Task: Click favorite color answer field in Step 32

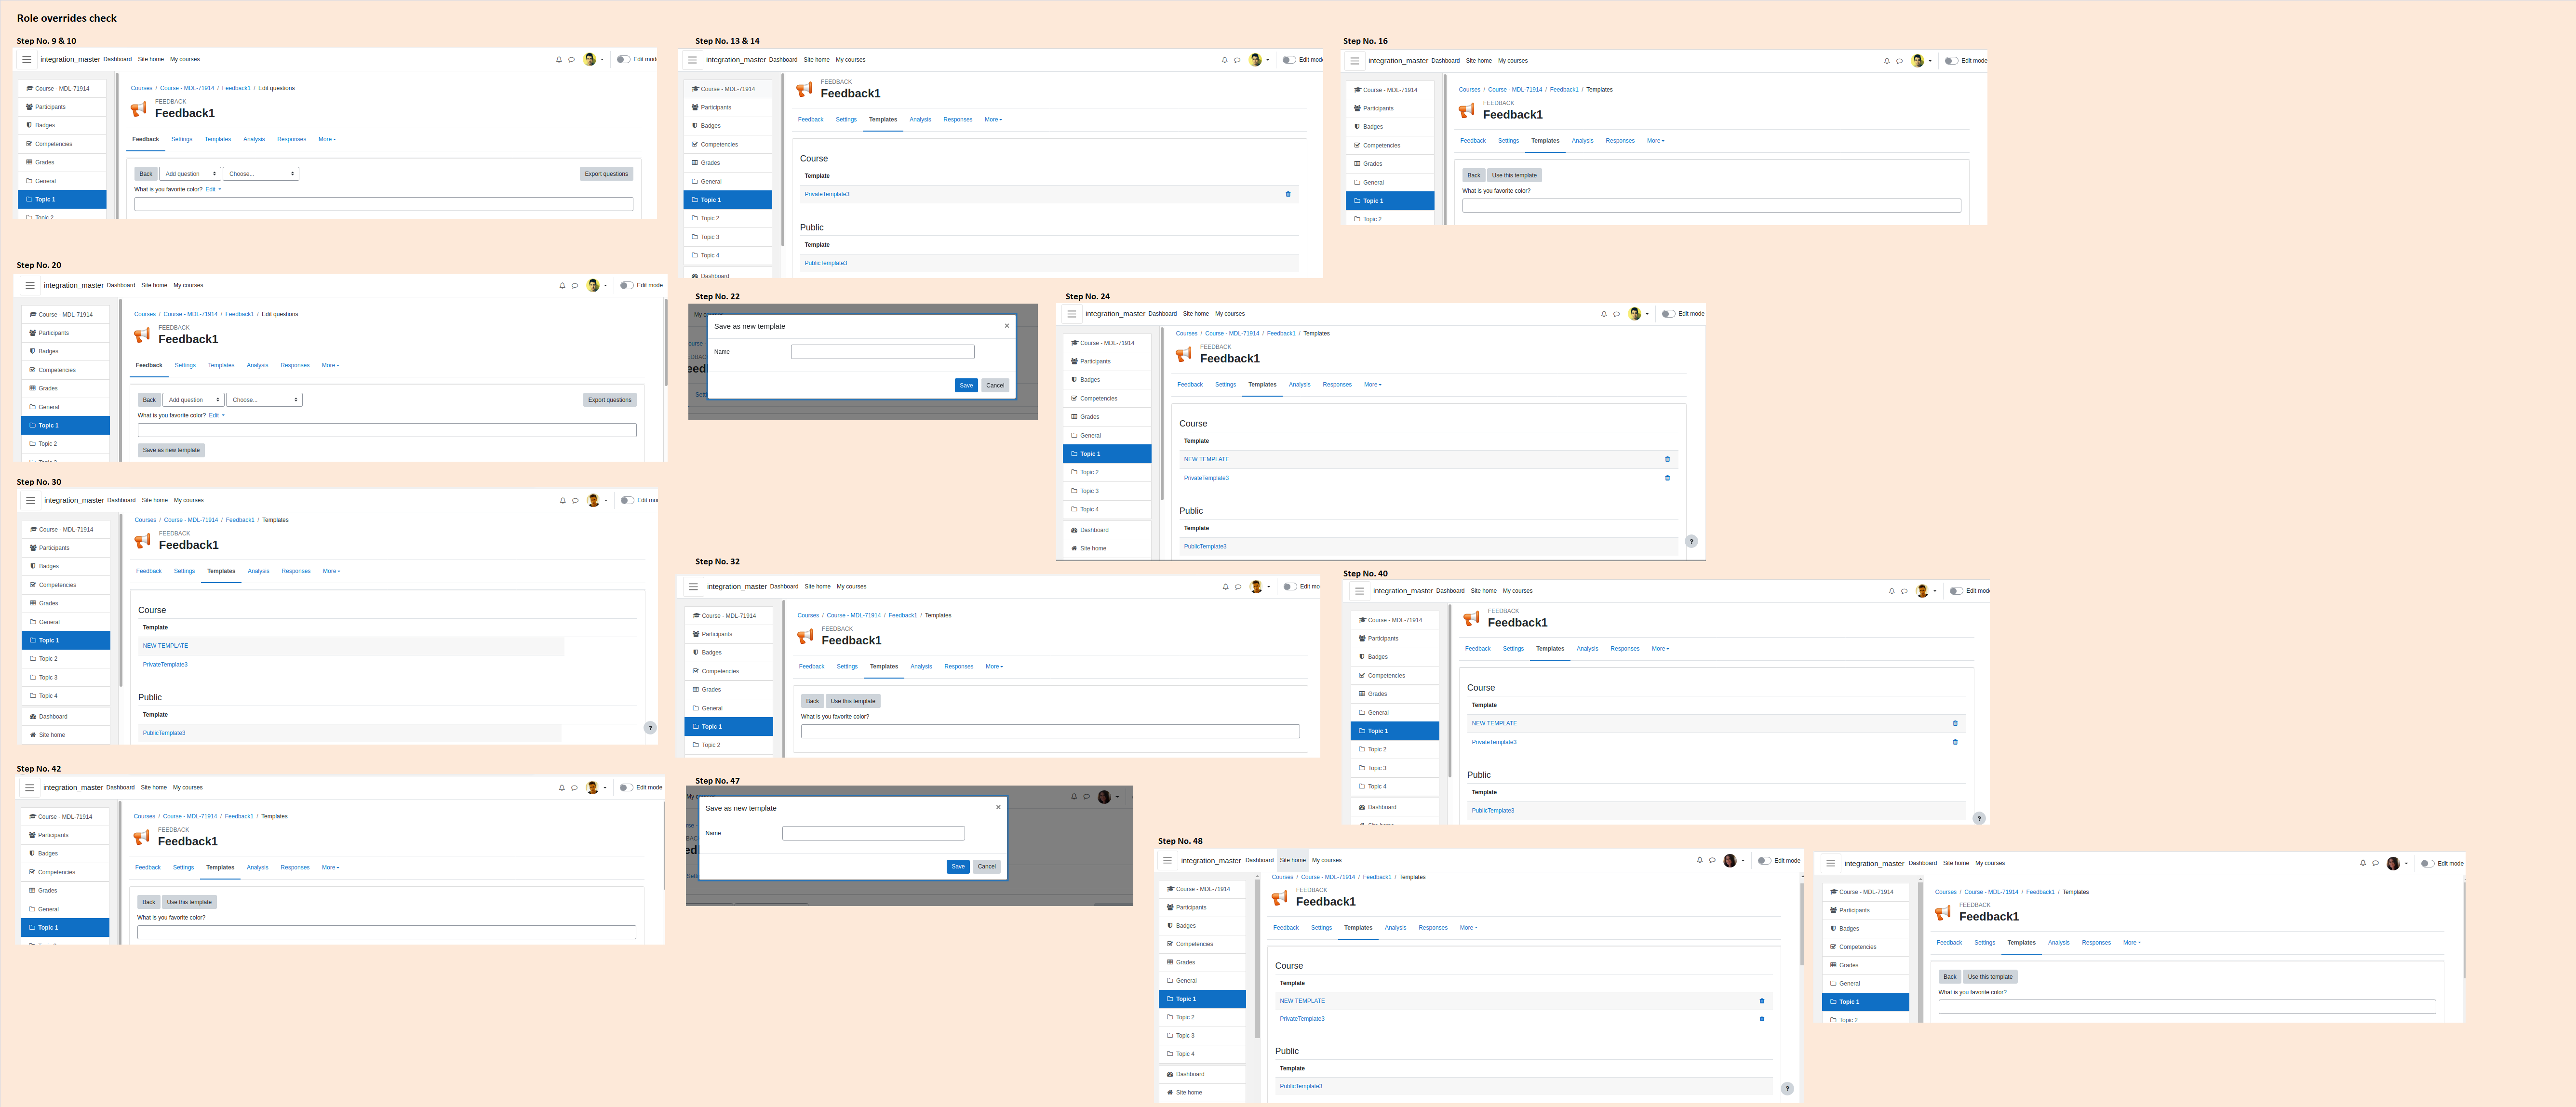Action: [x=1050, y=732]
